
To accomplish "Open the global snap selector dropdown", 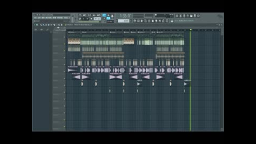I will pyautogui.click(x=110, y=22).
